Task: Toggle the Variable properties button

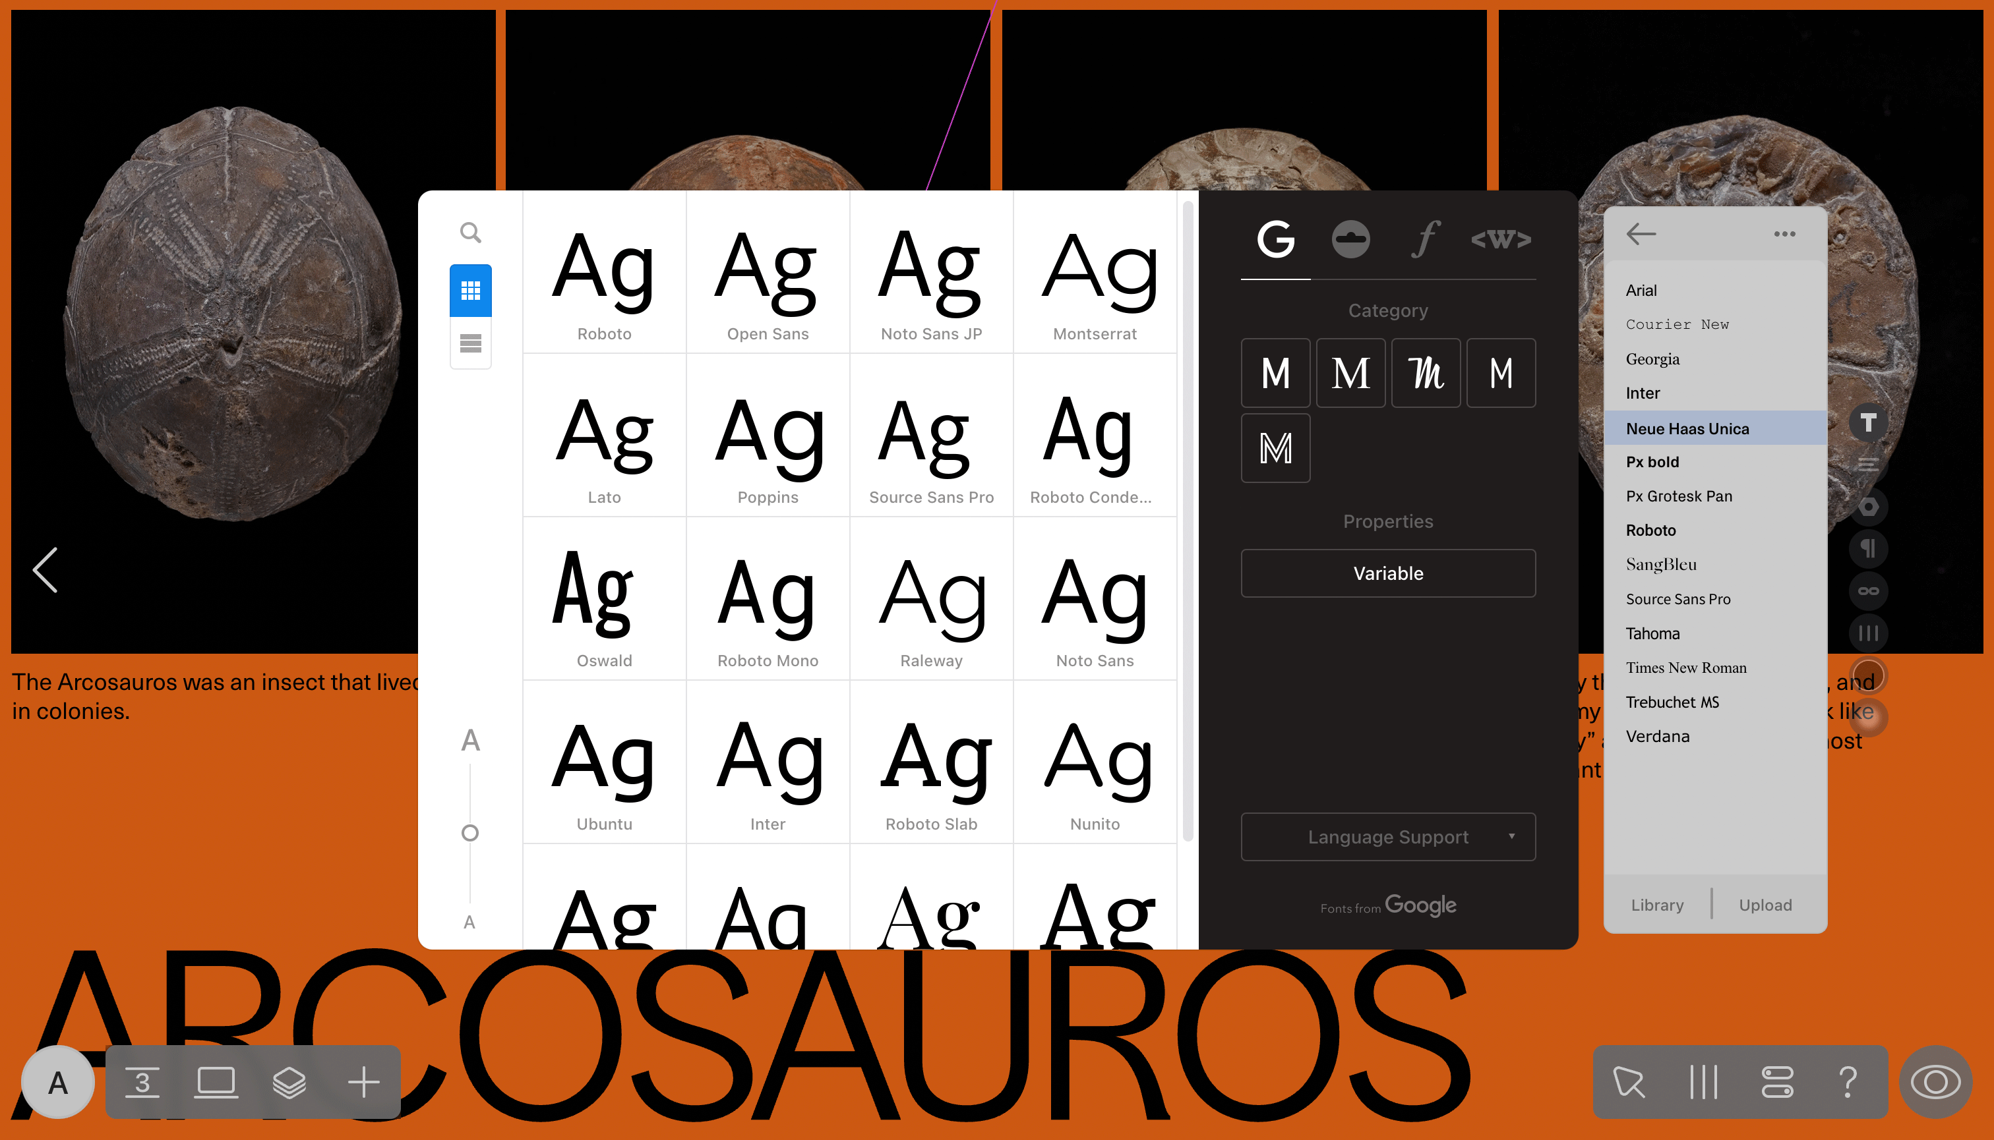Action: pyautogui.click(x=1387, y=572)
